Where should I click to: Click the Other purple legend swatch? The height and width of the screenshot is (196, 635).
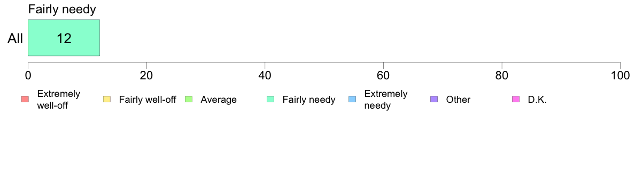pyautogui.click(x=434, y=99)
